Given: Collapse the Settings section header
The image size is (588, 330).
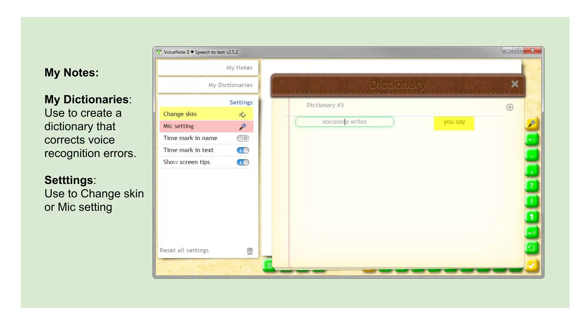Looking at the screenshot, I should (x=241, y=102).
